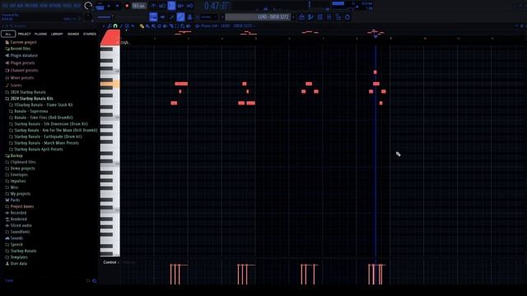The height and width of the screenshot is (296, 527).
Task: Open the channel rack toolbar icon
Action: [x=319, y=16]
